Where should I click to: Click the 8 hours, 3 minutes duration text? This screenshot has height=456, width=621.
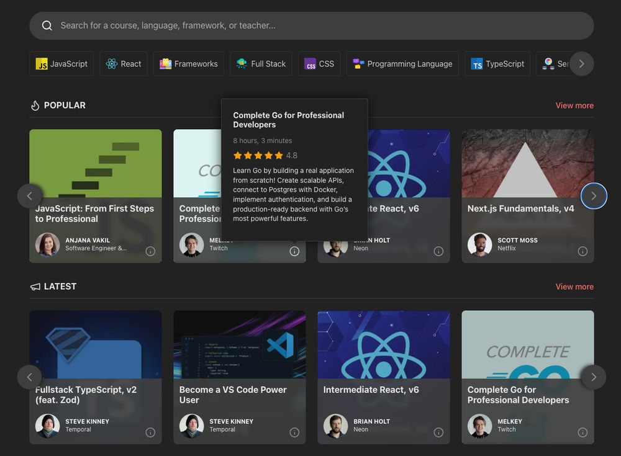[x=263, y=140]
